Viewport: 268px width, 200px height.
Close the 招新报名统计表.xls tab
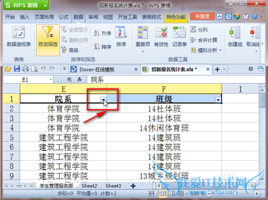coord(208,69)
